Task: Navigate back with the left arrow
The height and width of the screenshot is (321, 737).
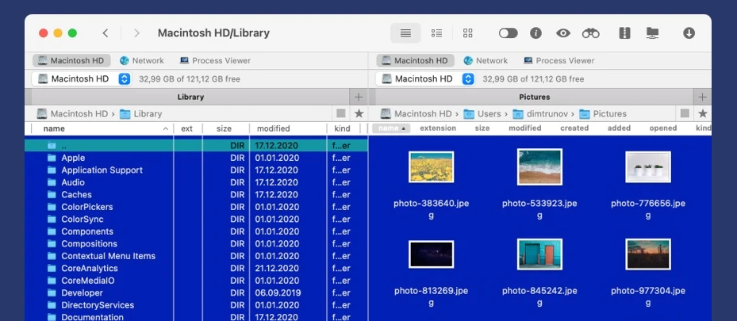Action: click(x=106, y=33)
